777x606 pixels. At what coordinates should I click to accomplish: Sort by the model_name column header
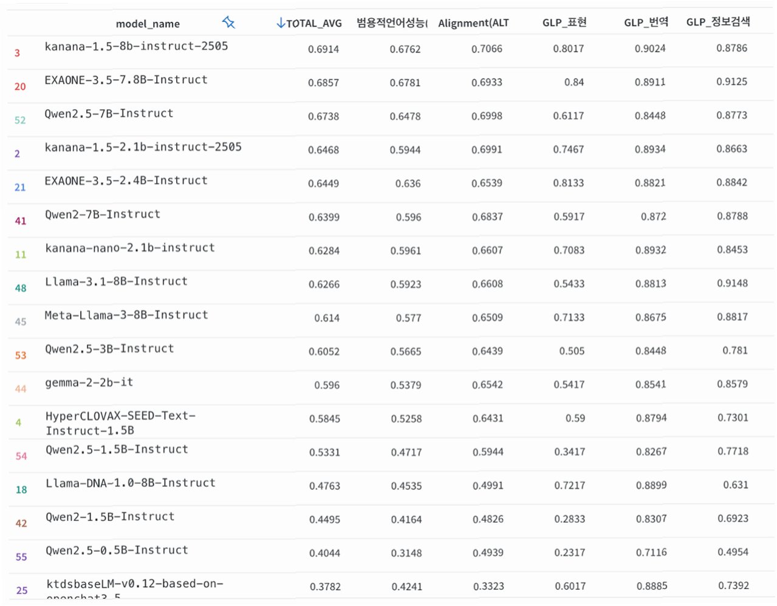(148, 24)
